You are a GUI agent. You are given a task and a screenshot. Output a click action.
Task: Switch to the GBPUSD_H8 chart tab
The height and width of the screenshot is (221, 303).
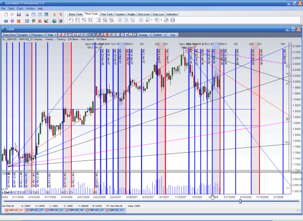(76, 210)
